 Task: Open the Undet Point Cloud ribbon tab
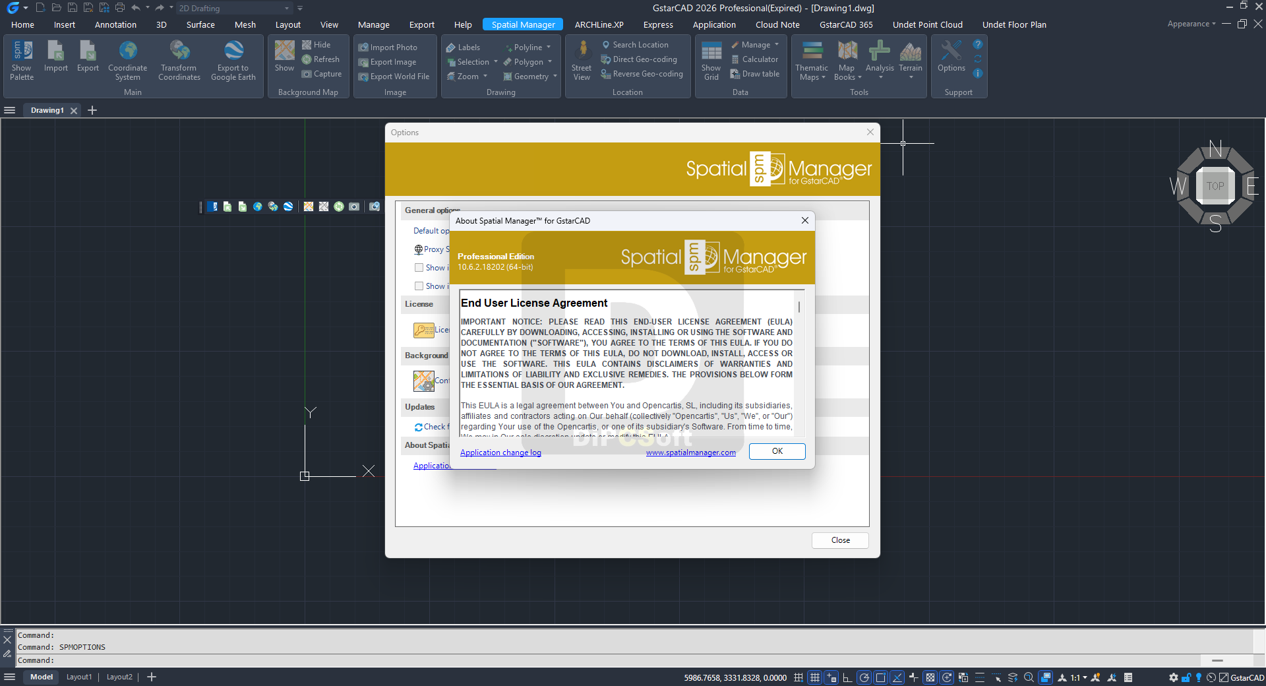(927, 25)
